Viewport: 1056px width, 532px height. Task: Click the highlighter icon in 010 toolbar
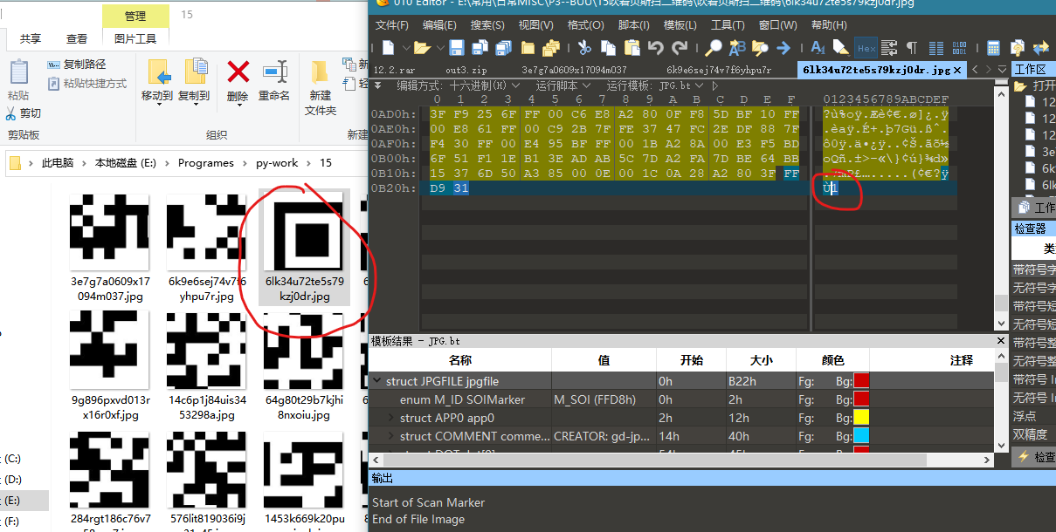click(x=841, y=48)
